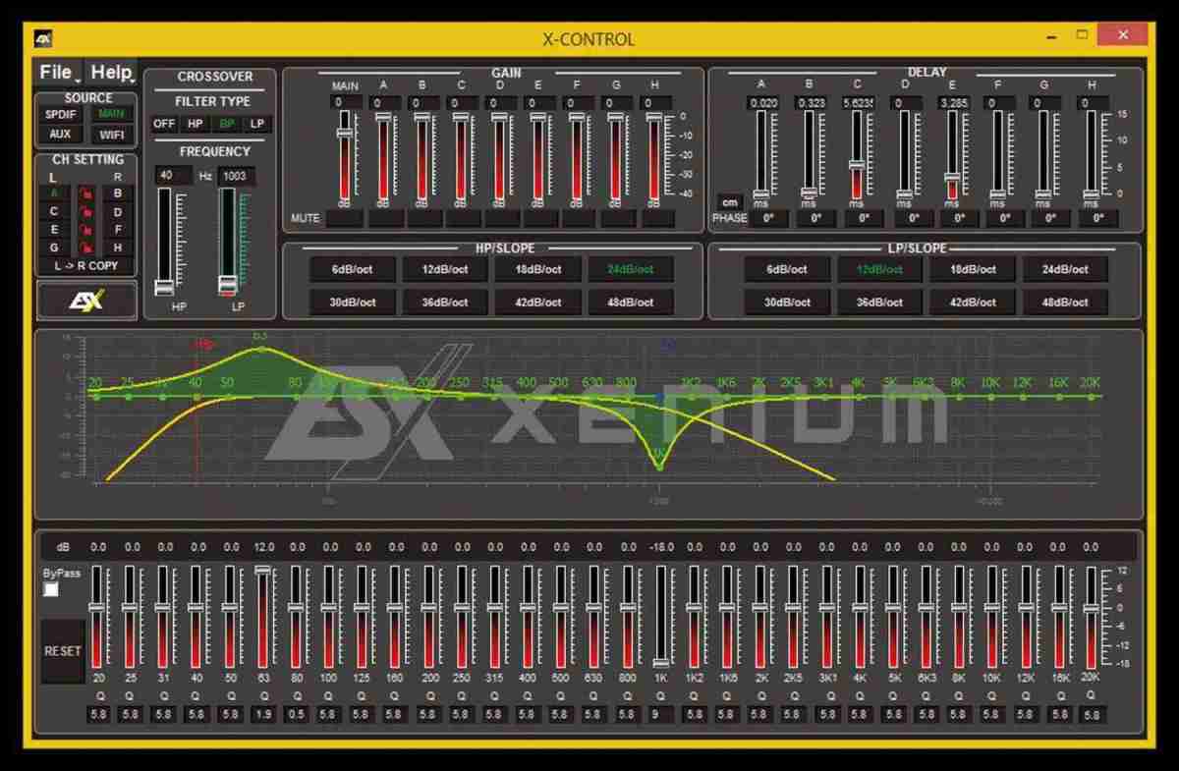Screen dimensions: 1179x771
Task: Choose 24dB/oct in HP/SLOPE
Action: [631, 269]
